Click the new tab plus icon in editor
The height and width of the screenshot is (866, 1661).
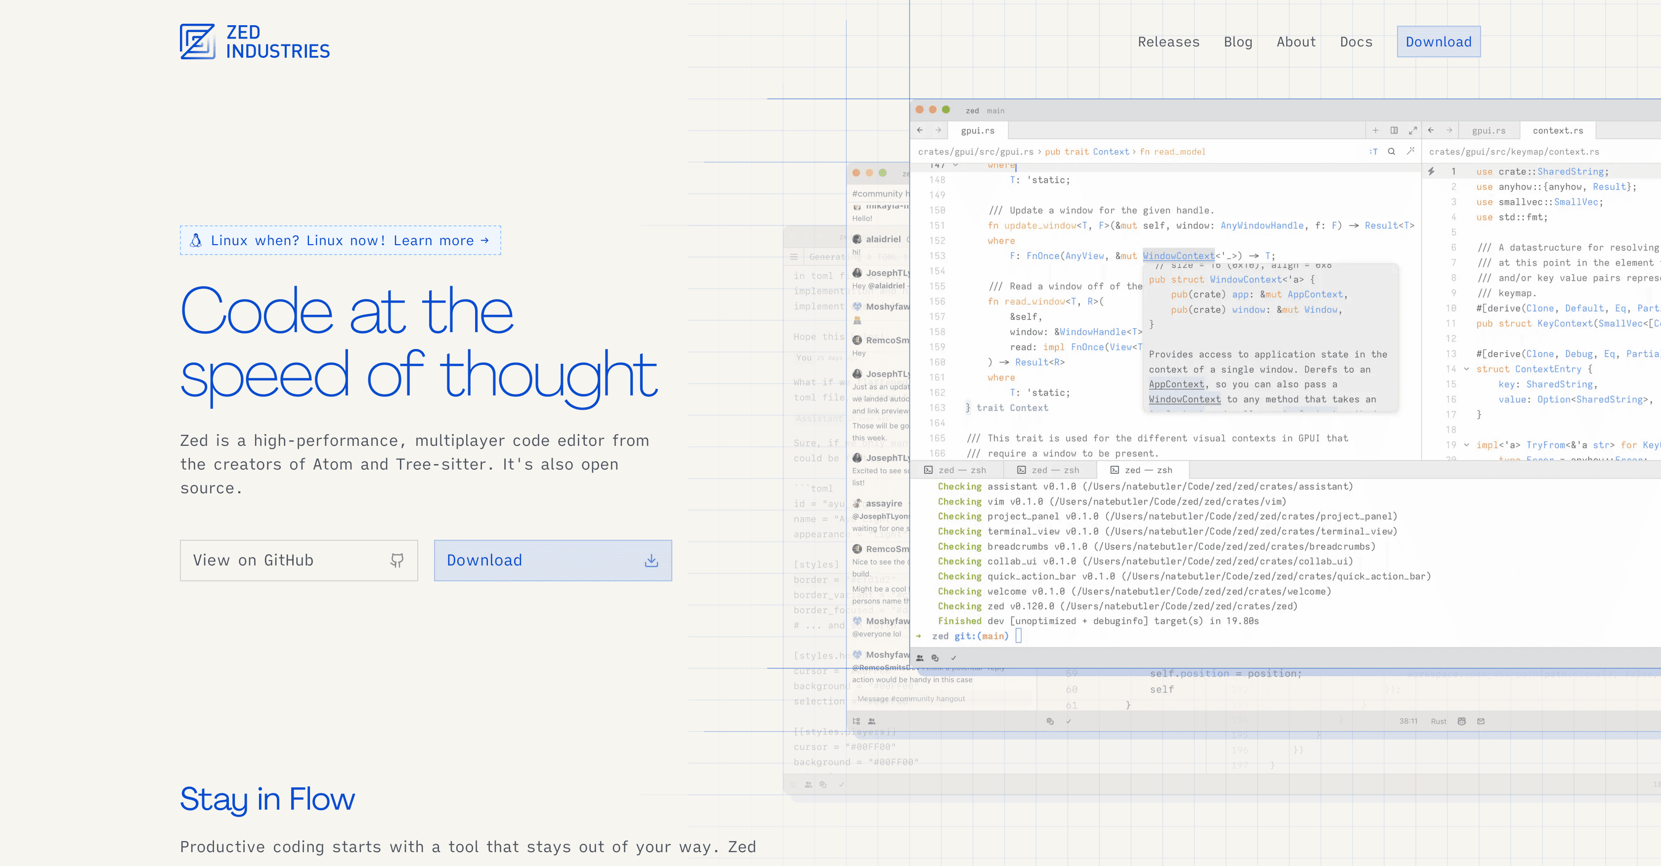click(x=1375, y=130)
